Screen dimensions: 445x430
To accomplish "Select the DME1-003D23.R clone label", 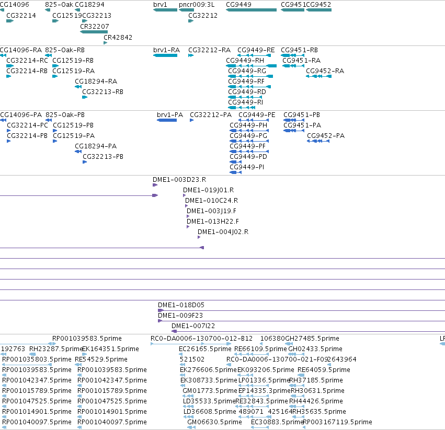I will 179,180.
